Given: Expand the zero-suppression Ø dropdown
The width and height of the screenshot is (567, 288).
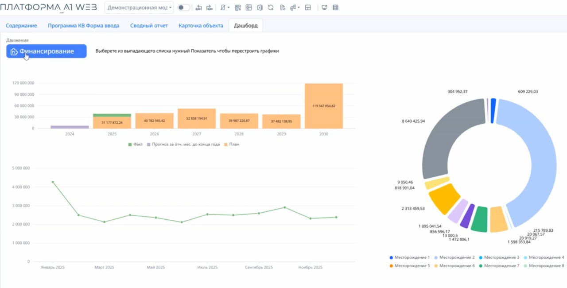Looking at the screenshot, I should [x=225, y=8].
